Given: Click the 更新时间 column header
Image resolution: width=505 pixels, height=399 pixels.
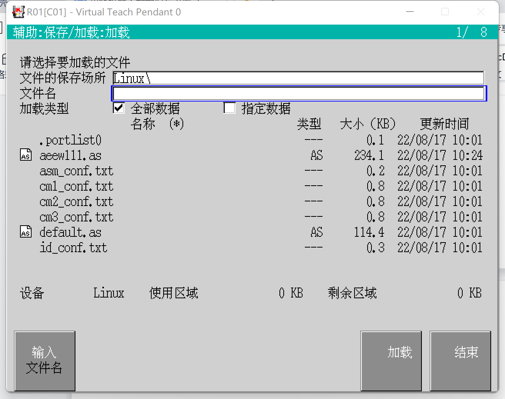Looking at the screenshot, I should [x=445, y=124].
